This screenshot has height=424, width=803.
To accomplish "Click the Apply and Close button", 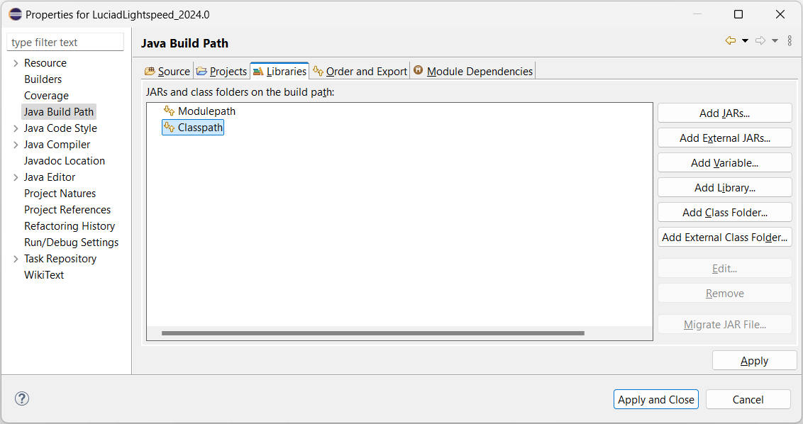I will point(656,399).
